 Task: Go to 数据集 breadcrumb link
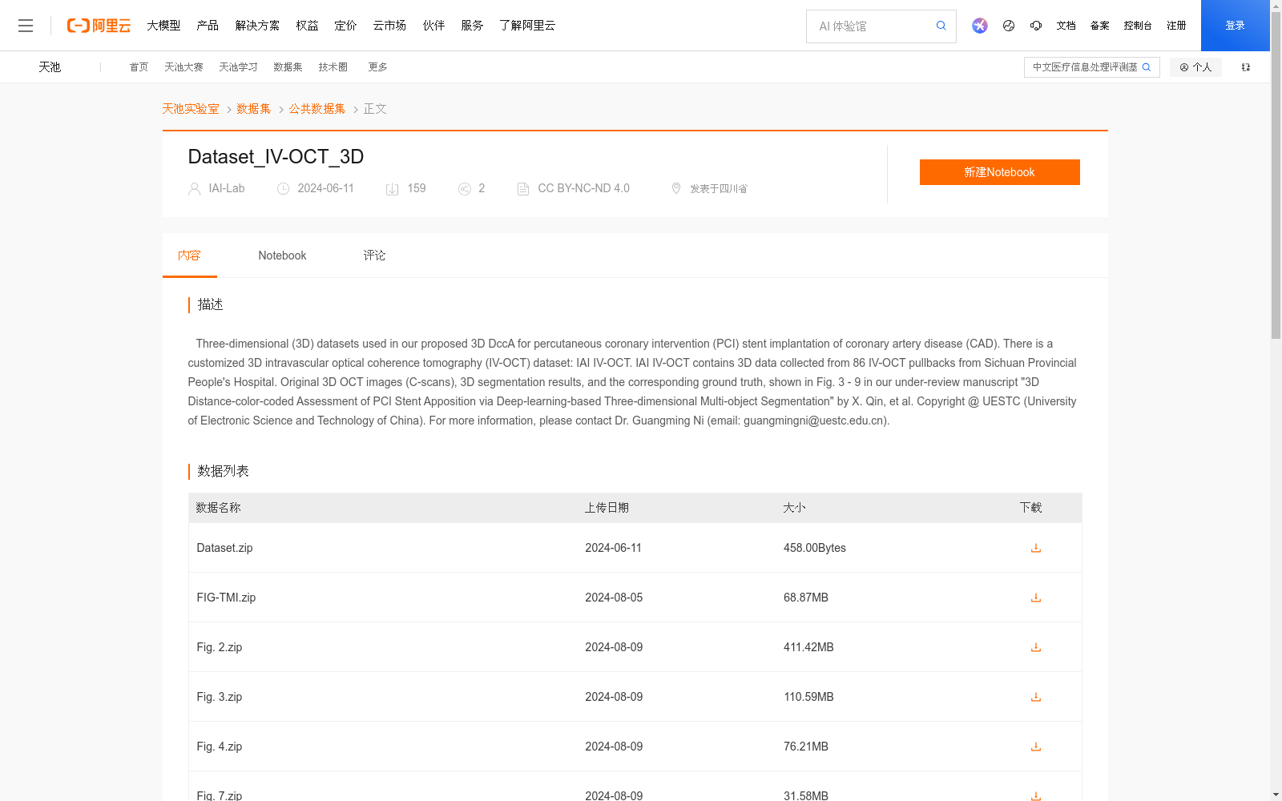click(x=254, y=109)
